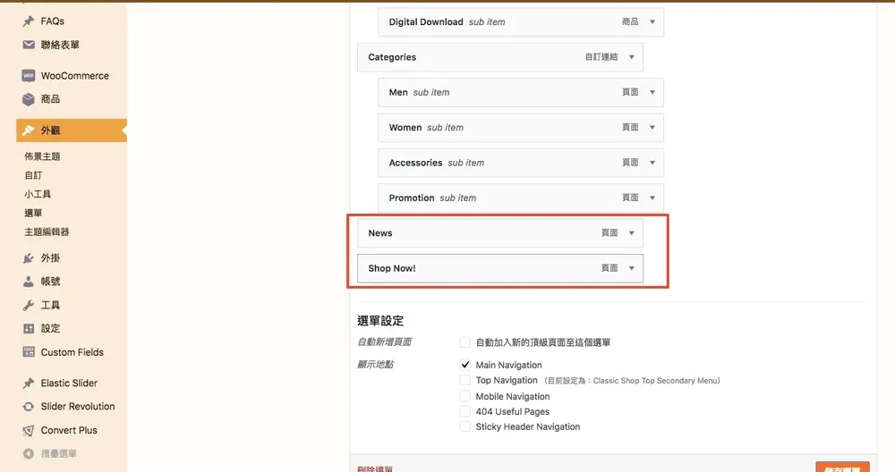Image resolution: width=895 pixels, height=472 pixels.
Task: Expand Accessories sub item arrow
Action: coord(652,163)
